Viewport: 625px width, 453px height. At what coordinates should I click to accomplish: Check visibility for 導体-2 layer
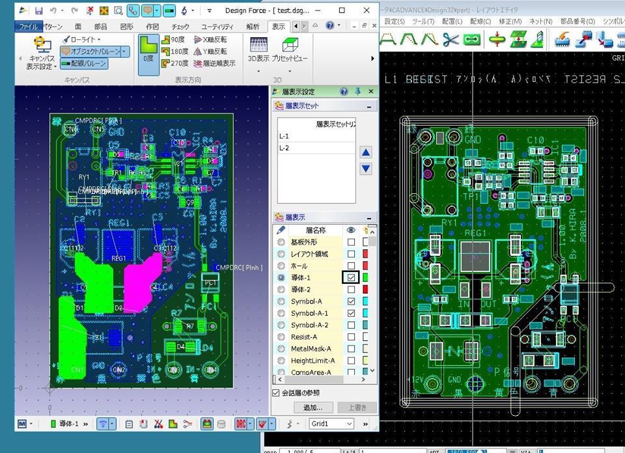(x=351, y=289)
